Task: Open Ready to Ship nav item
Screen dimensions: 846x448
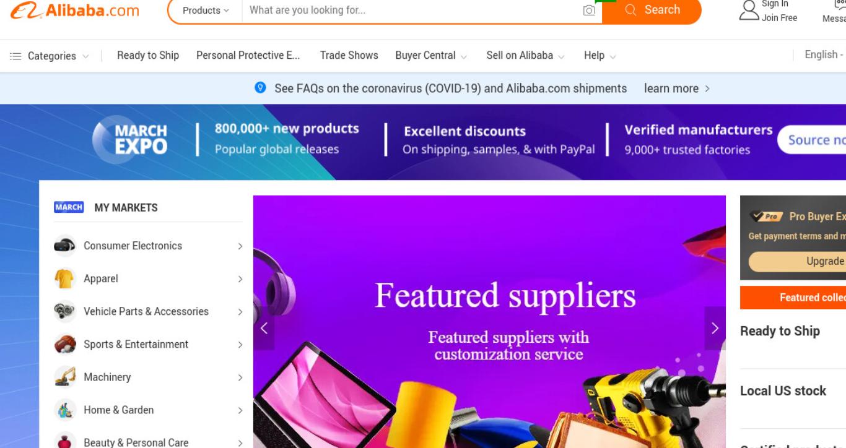Action: click(148, 56)
